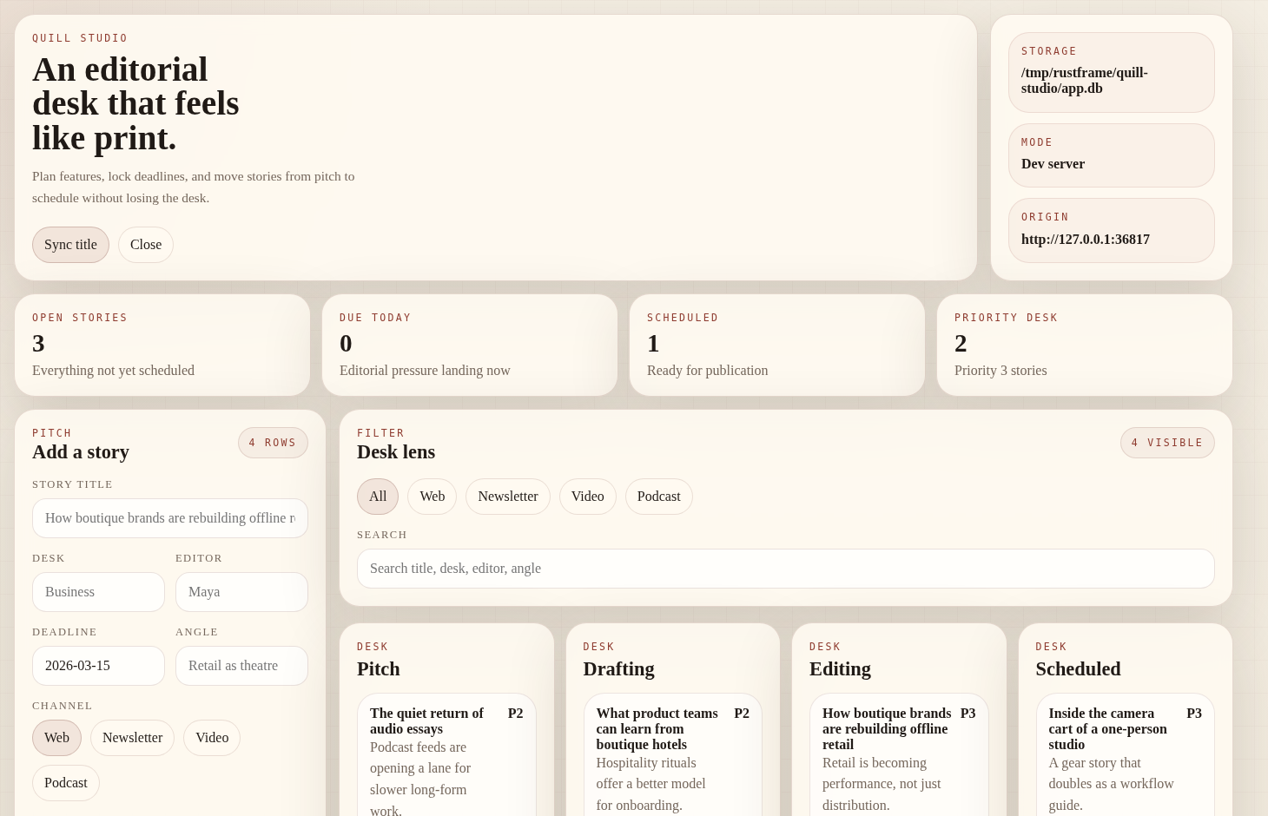This screenshot has height=816, width=1268.
Task: Select the Podcast filter in Desk lens
Action: click(x=658, y=496)
